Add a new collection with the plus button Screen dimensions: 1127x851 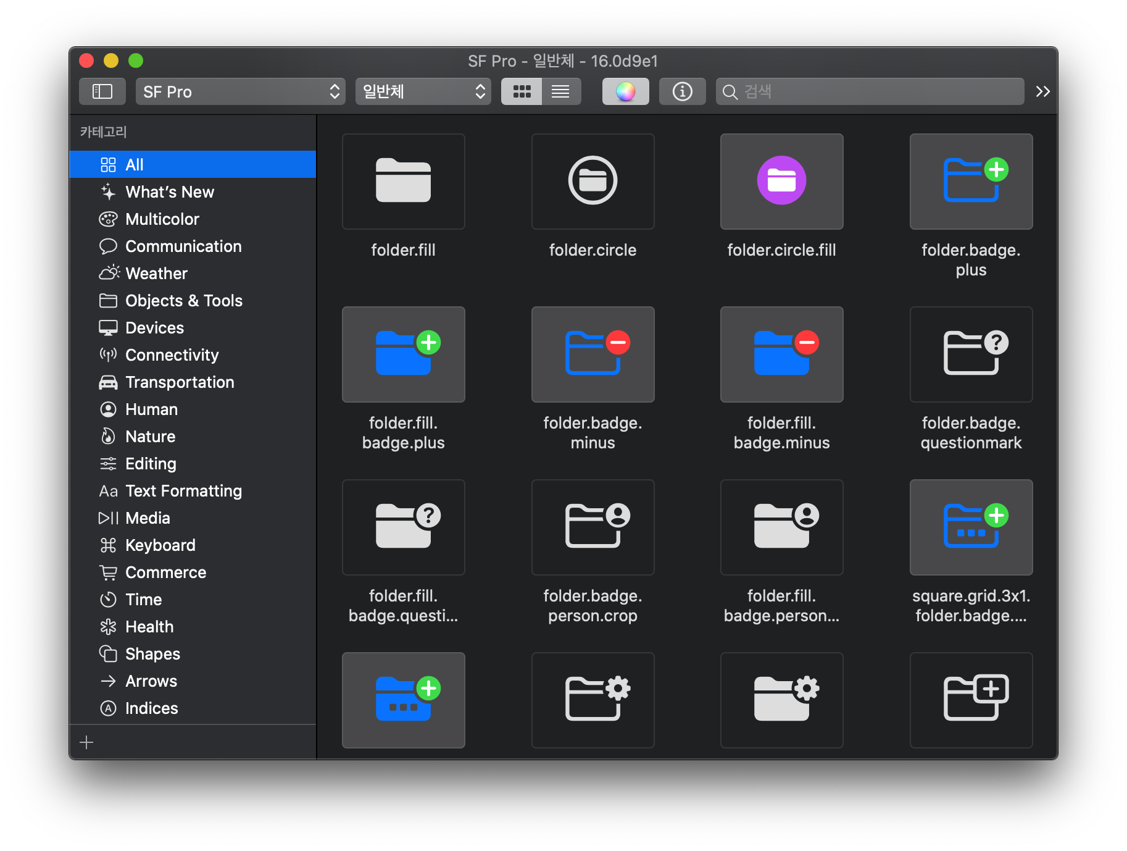[86, 742]
